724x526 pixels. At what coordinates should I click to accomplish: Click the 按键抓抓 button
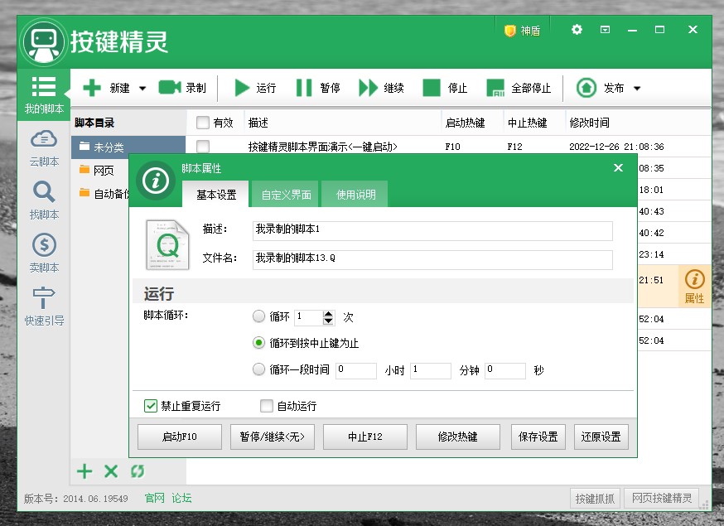[x=595, y=499]
